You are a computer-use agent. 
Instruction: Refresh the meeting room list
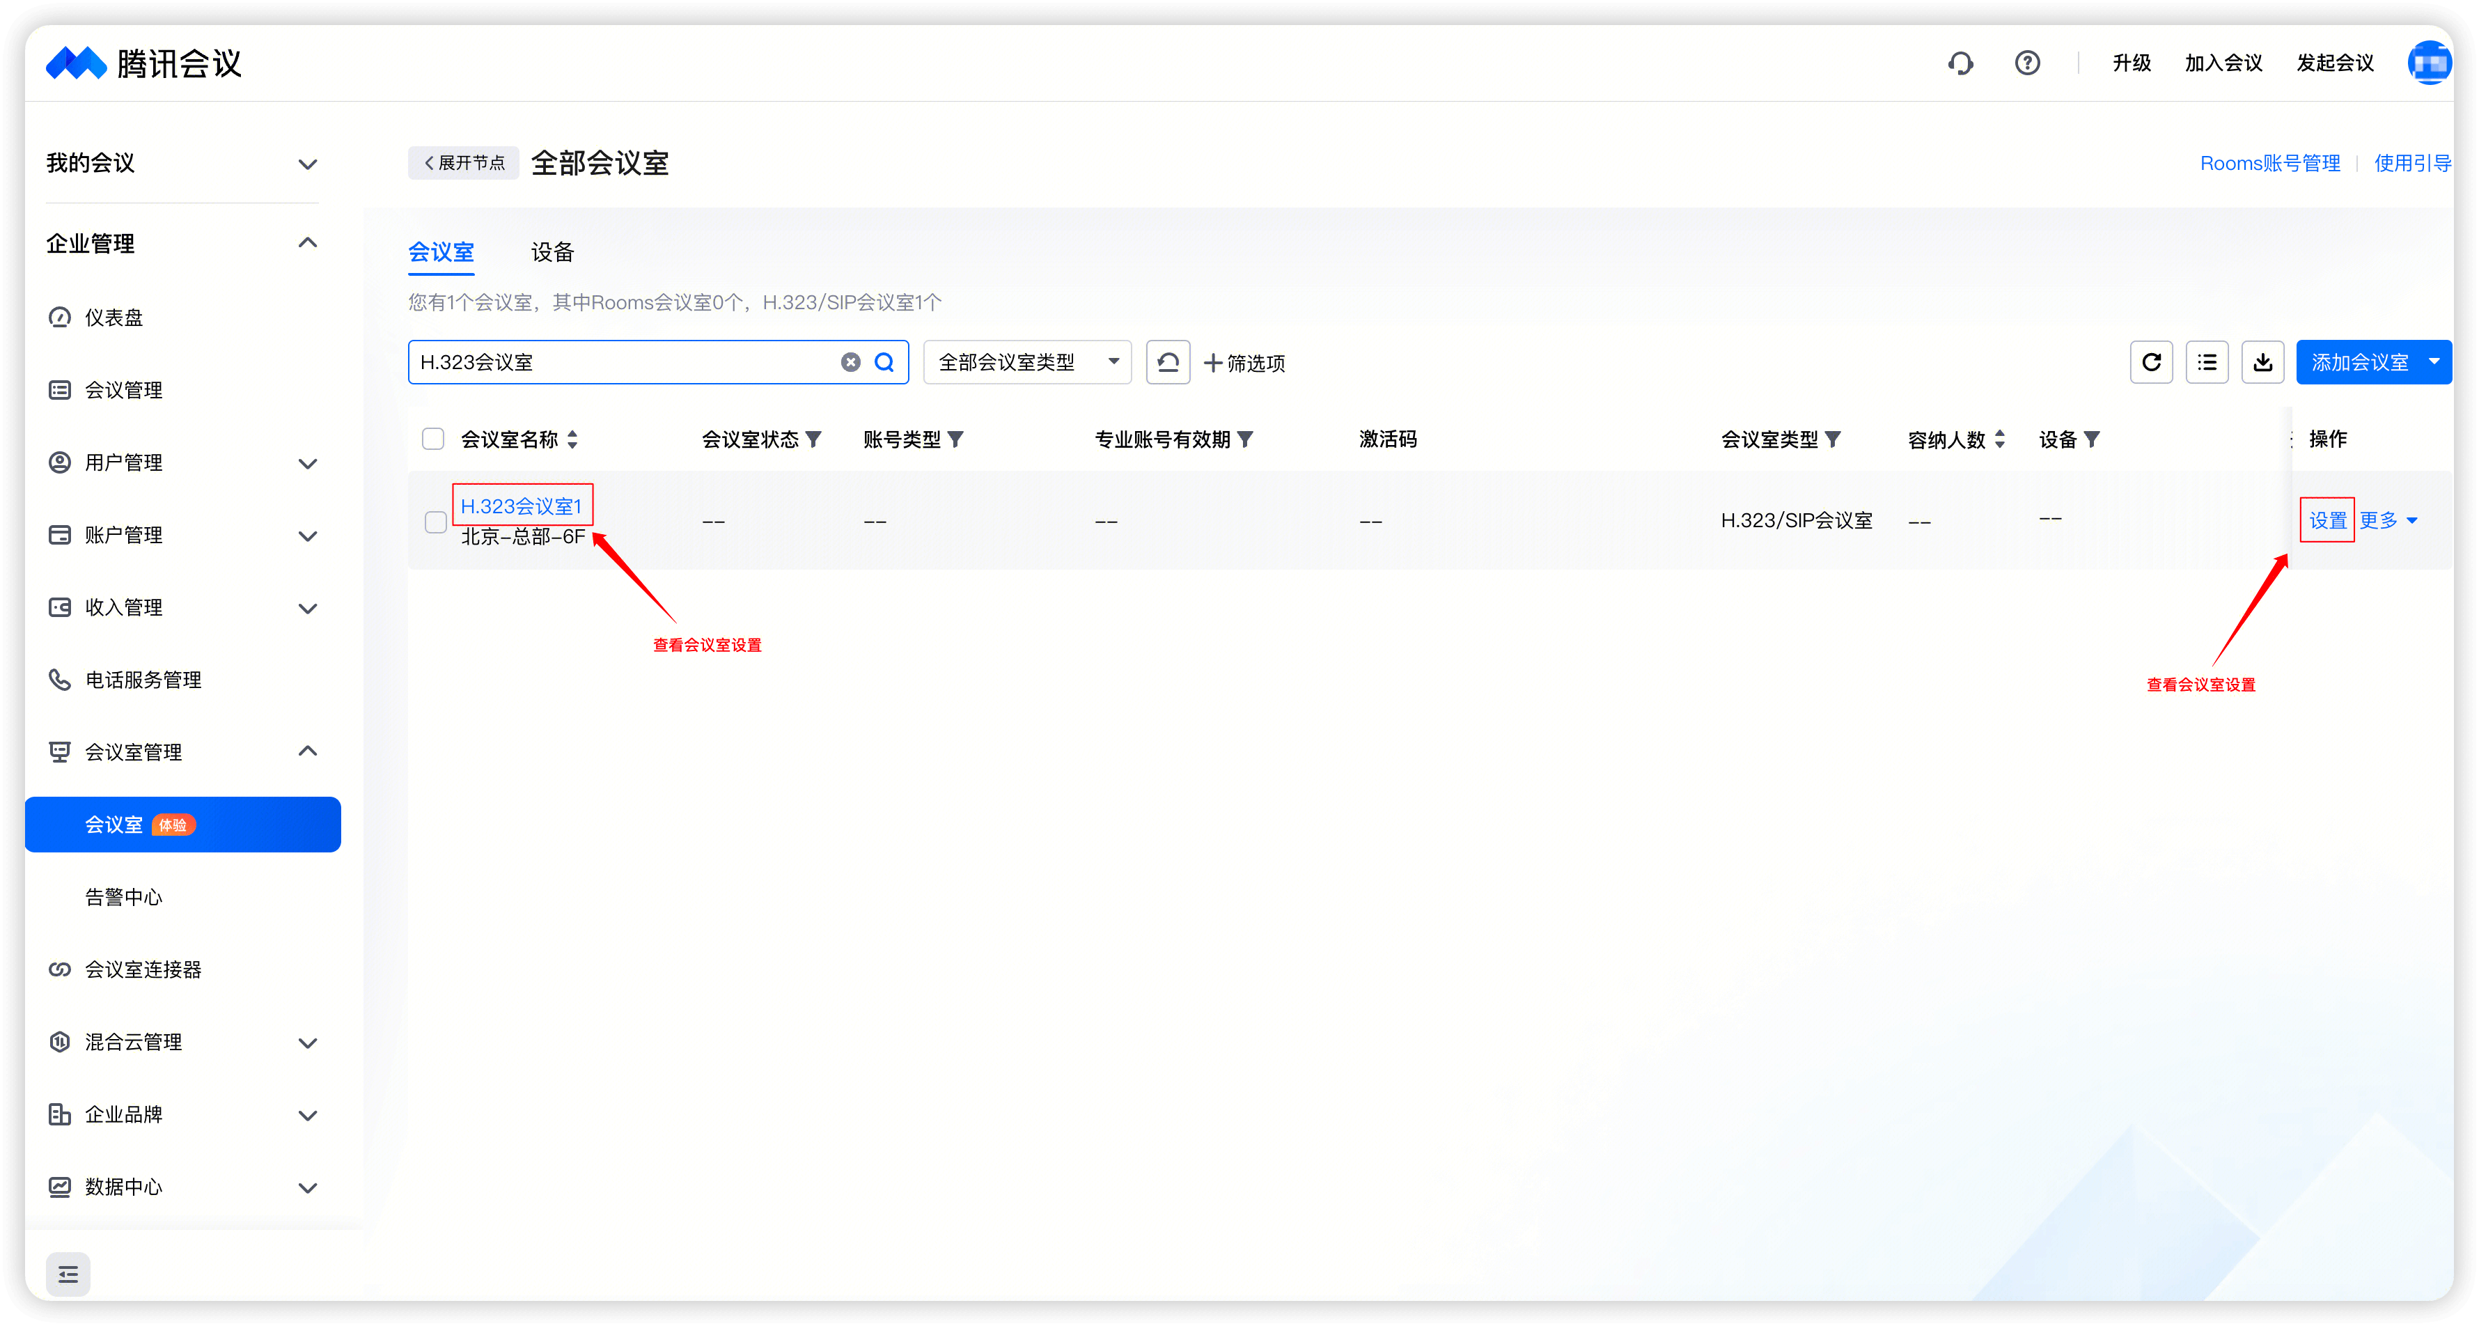pyautogui.click(x=2151, y=362)
